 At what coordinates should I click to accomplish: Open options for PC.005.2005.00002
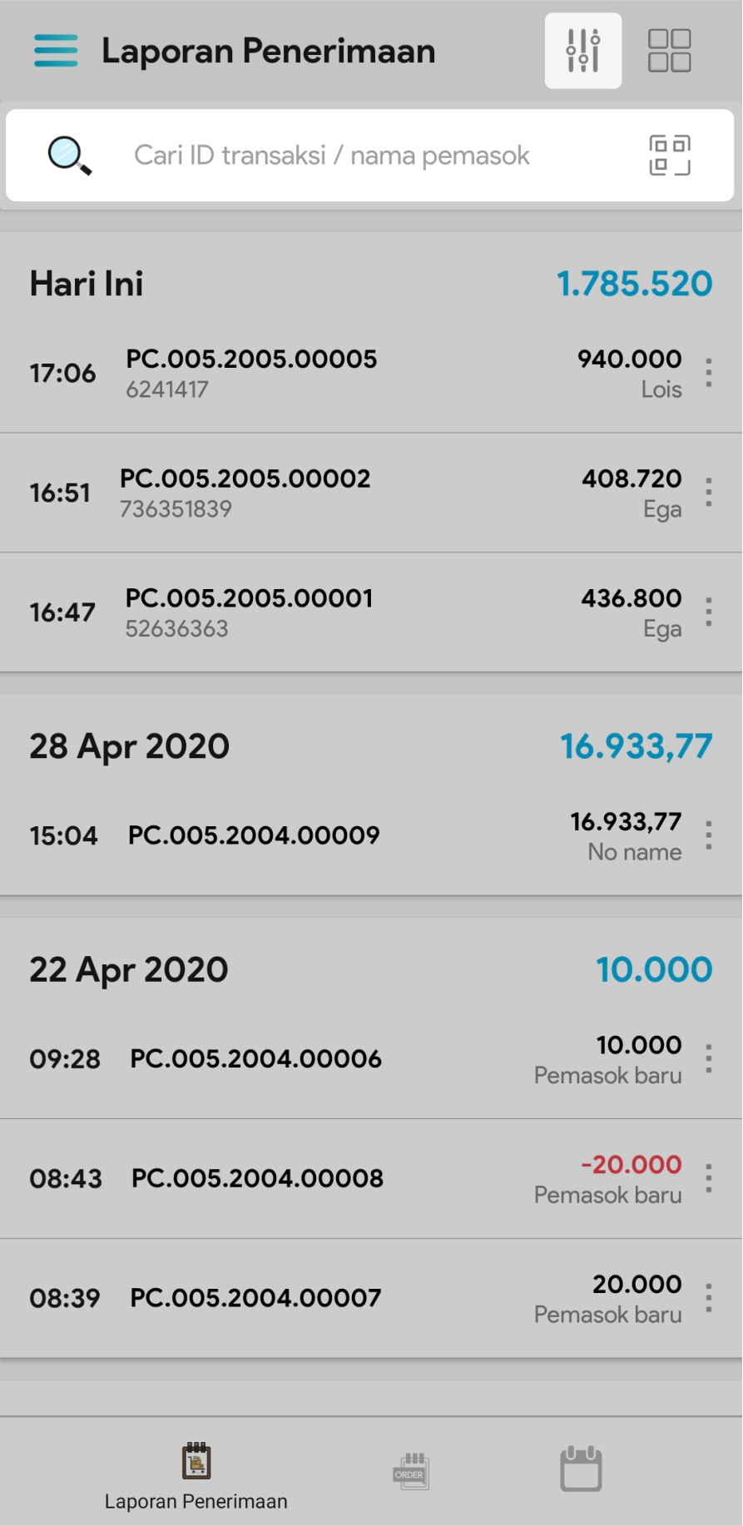click(708, 493)
